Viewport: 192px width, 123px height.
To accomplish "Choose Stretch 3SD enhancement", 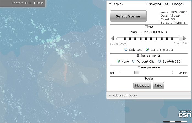I will [159, 61].
